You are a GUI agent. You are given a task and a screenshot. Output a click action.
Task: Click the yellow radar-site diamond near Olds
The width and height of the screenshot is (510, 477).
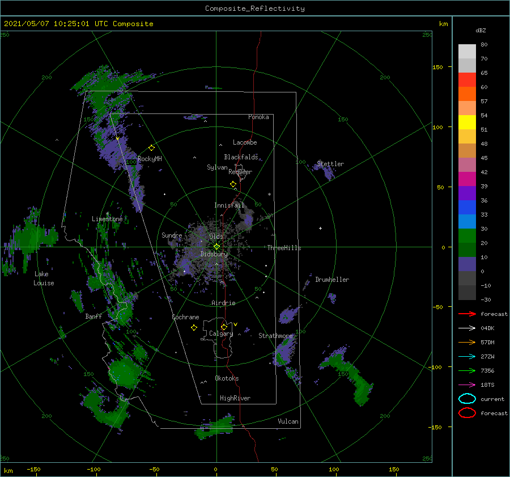pos(216,247)
